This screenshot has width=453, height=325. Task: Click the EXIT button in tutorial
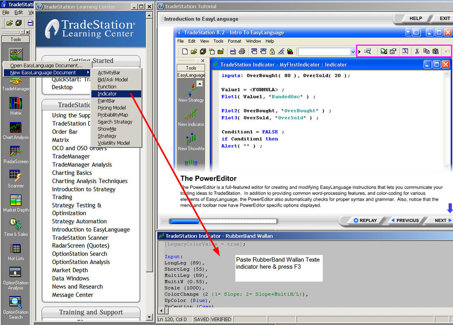point(445,19)
